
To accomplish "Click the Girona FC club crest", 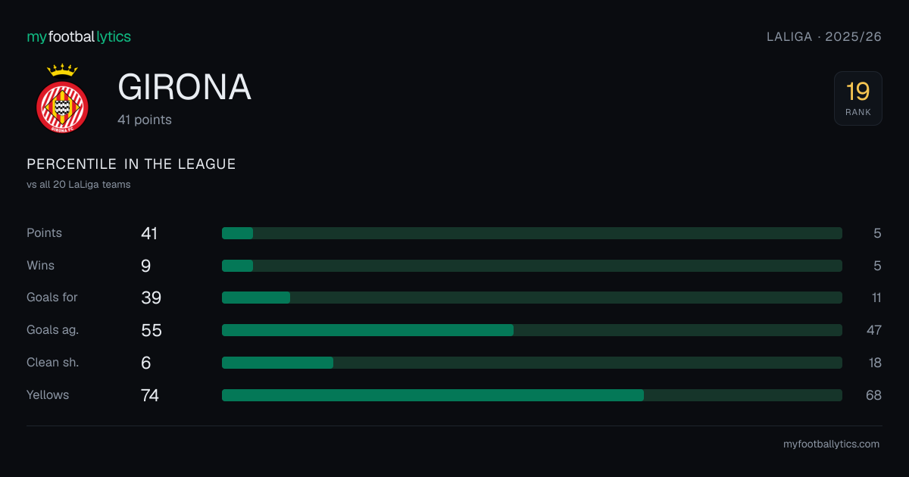I will [x=62, y=98].
